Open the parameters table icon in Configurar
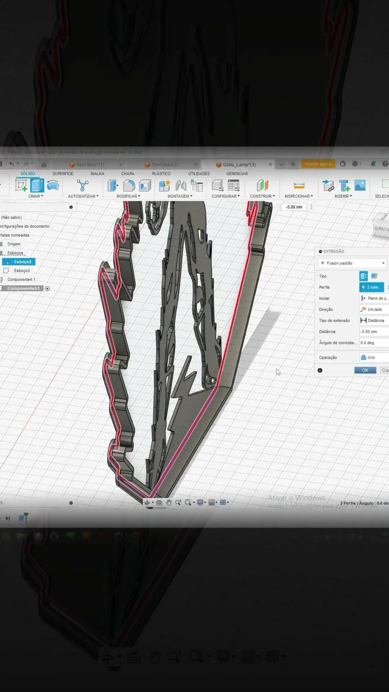389x692 pixels. tap(234, 186)
